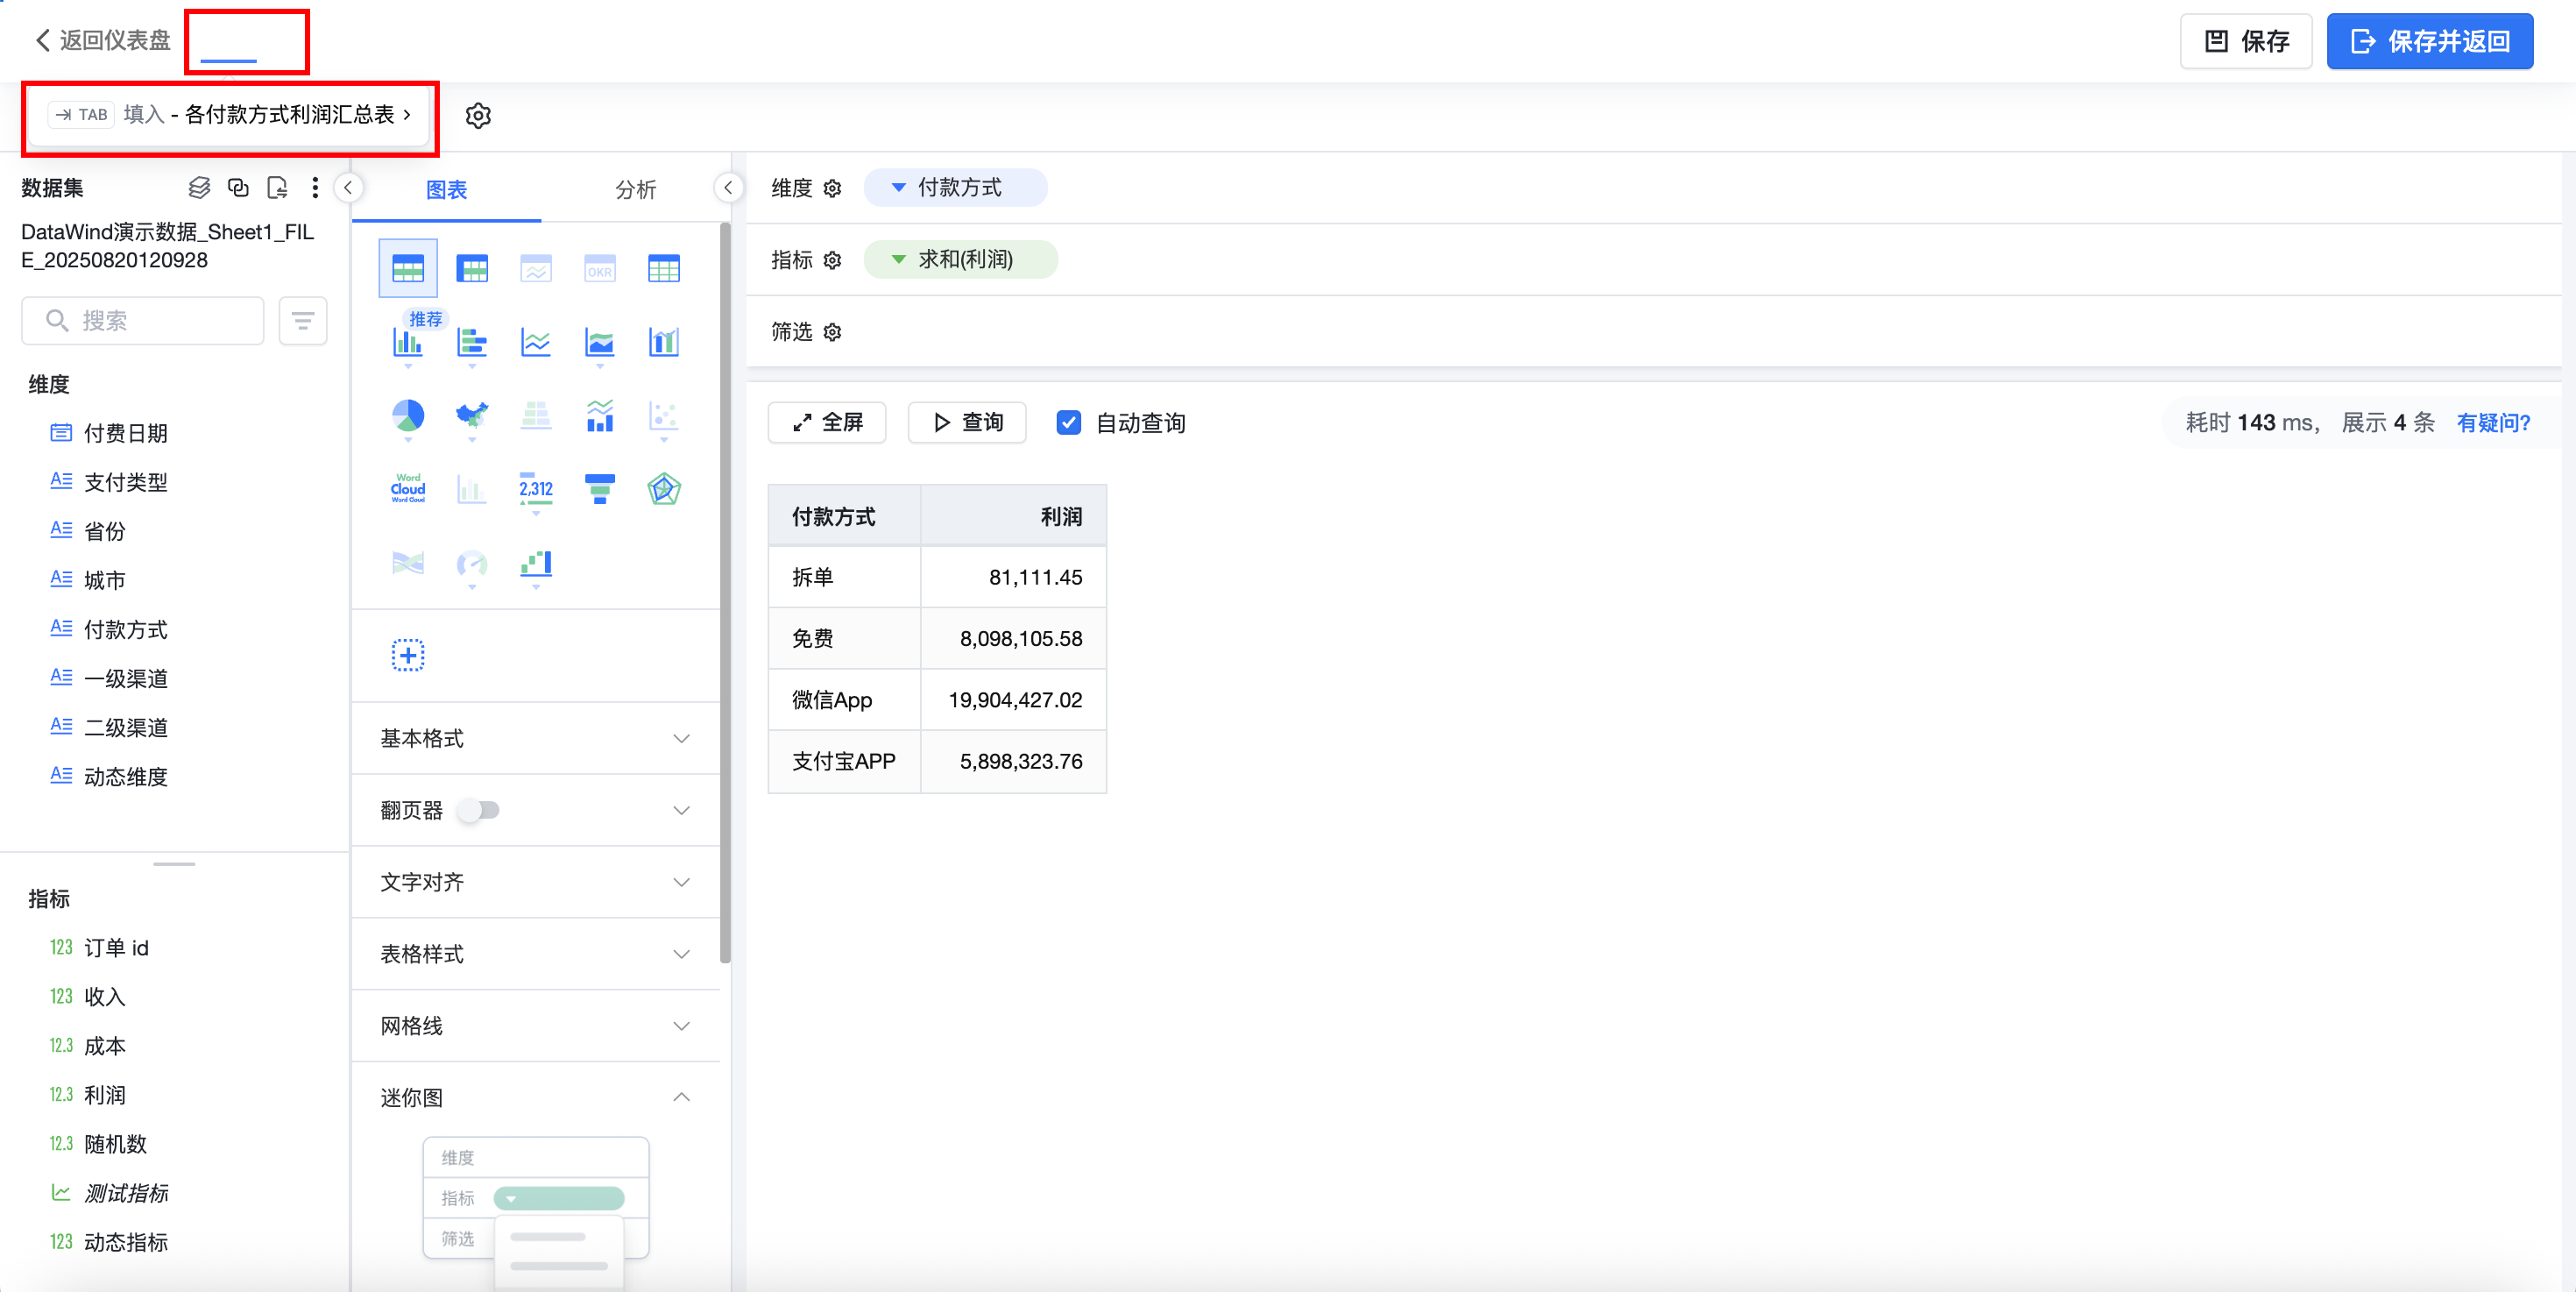Viewport: 2576px width, 1292px height.
Task: Choose the line chart icon
Action: click(x=535, y=342)
